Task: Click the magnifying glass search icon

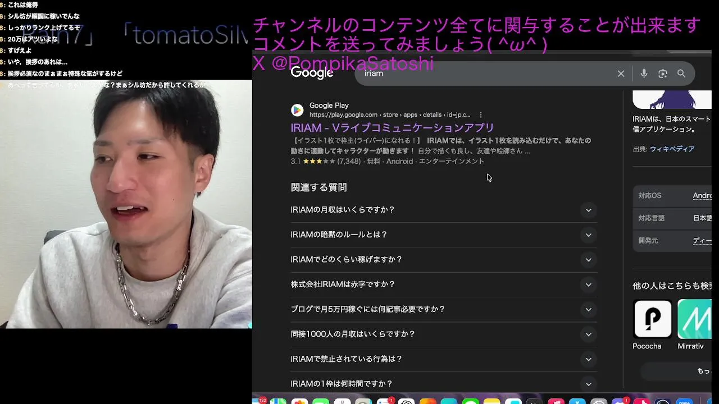Action: [681, 74]
